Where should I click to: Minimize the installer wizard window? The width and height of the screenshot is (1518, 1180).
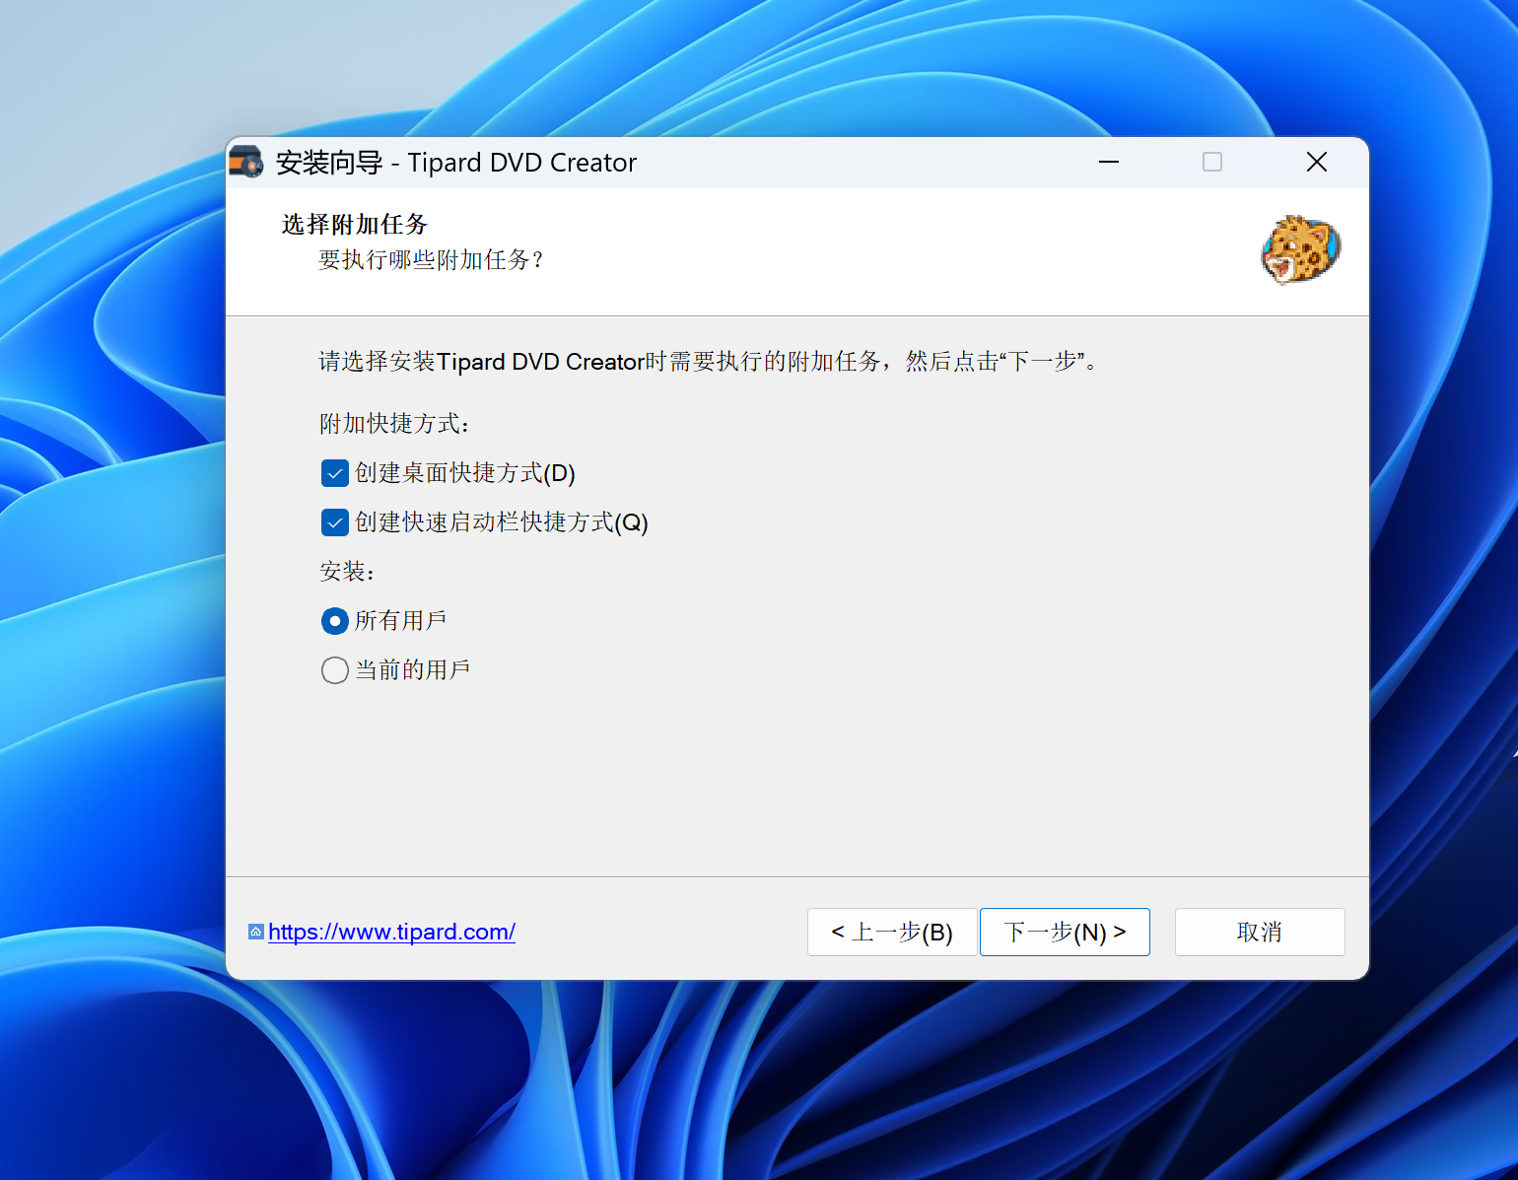[1109, 163]
